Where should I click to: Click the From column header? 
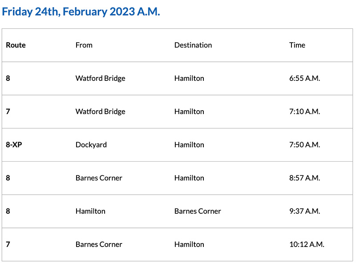pyautogui.click(x=84, y=45)
